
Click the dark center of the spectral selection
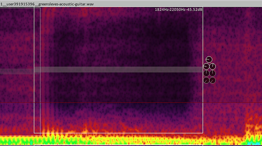click(120, 50)
